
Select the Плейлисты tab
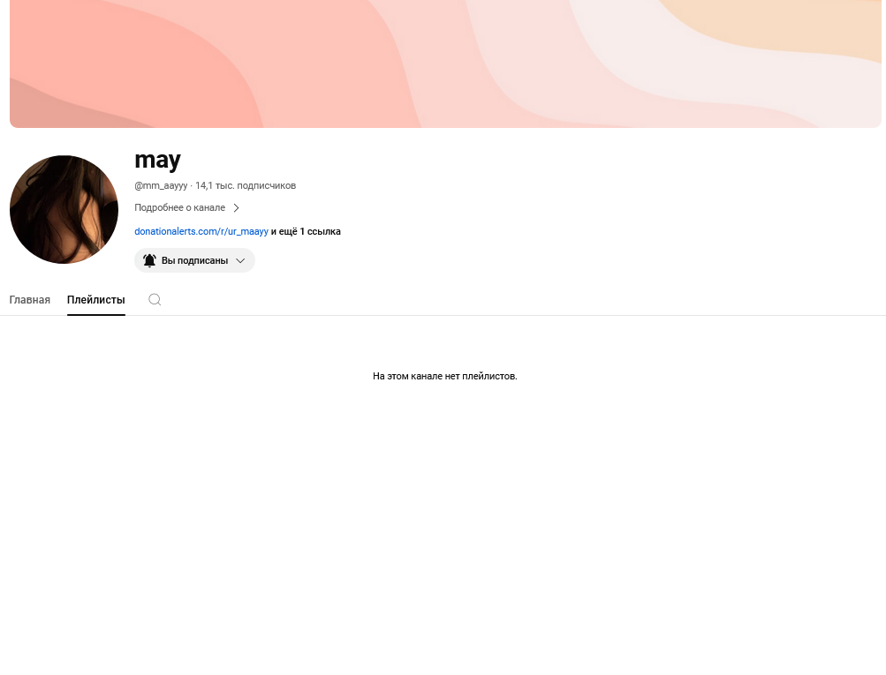(96, 300)
